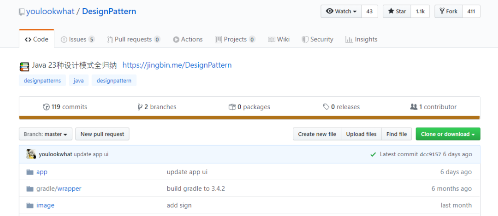
Task: View the 0 releases page
Action: pyautogui.click(x=341, y=107)
